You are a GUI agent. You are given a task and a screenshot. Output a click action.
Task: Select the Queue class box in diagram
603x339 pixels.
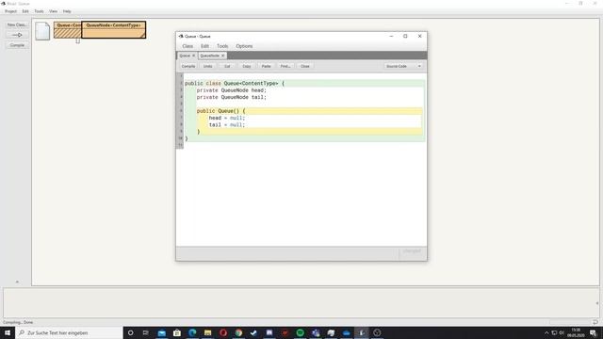[x=67, y=30]
